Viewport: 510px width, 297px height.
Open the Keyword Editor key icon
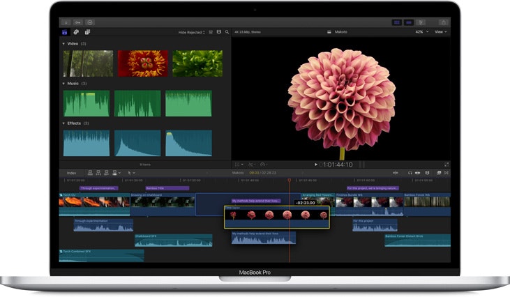77,22
